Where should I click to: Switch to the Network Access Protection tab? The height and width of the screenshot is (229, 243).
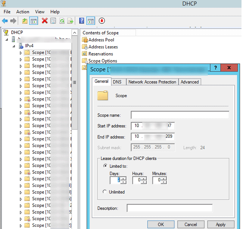tap(152, 82)
